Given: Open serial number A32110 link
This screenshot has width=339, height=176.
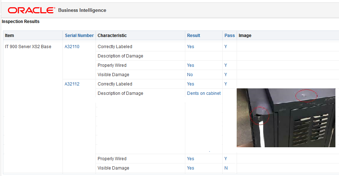Looking at the screenshot, I should pos(72,47).
